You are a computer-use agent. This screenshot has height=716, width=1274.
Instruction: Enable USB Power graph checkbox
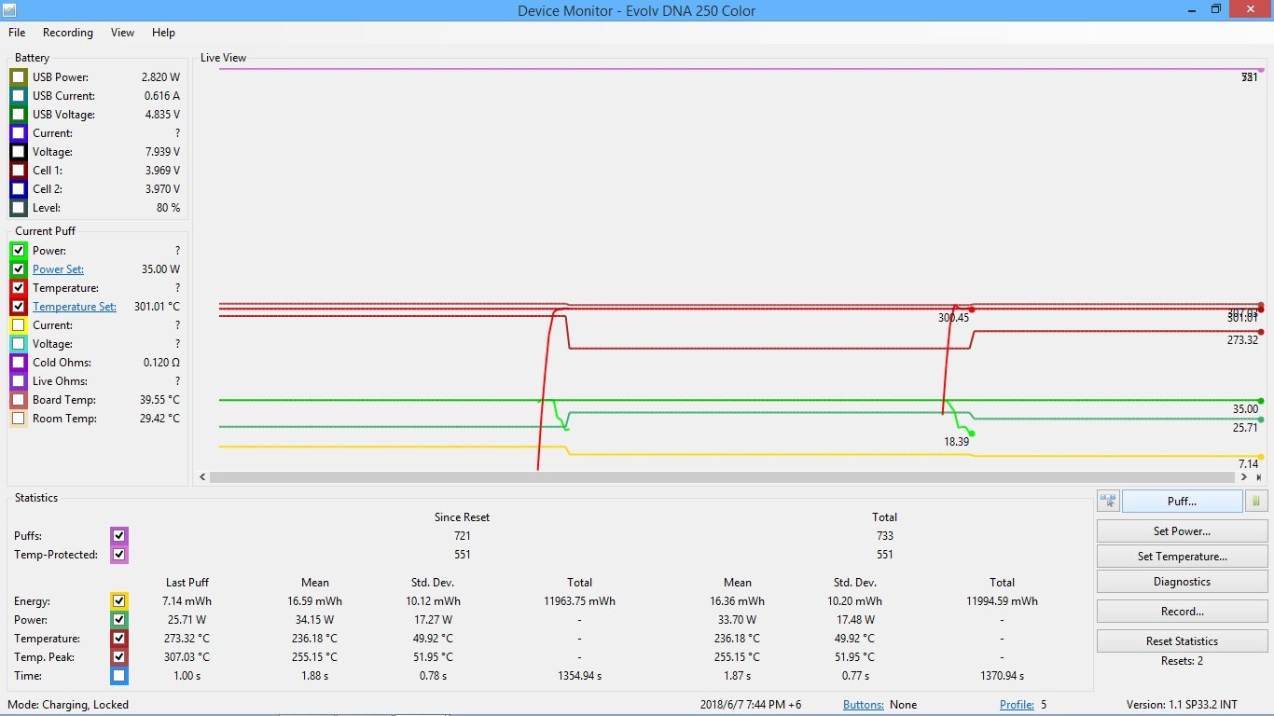[x=19, y=77]
